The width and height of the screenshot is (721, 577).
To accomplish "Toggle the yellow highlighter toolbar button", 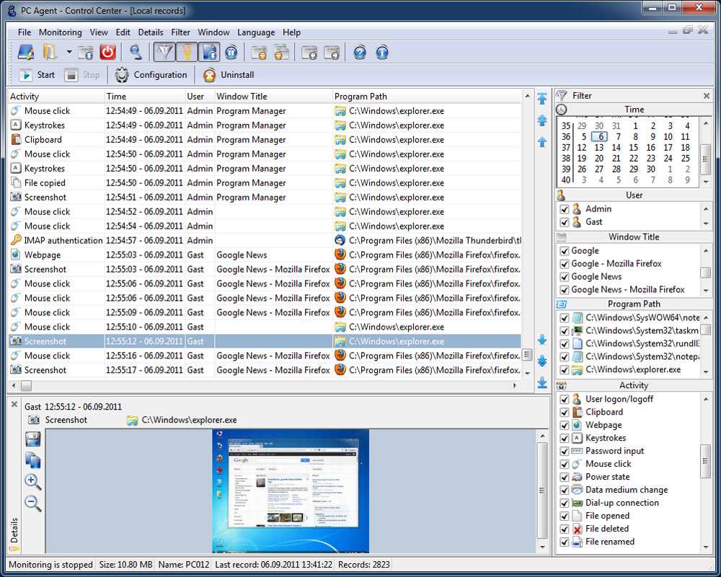I will tap(186, 52).
